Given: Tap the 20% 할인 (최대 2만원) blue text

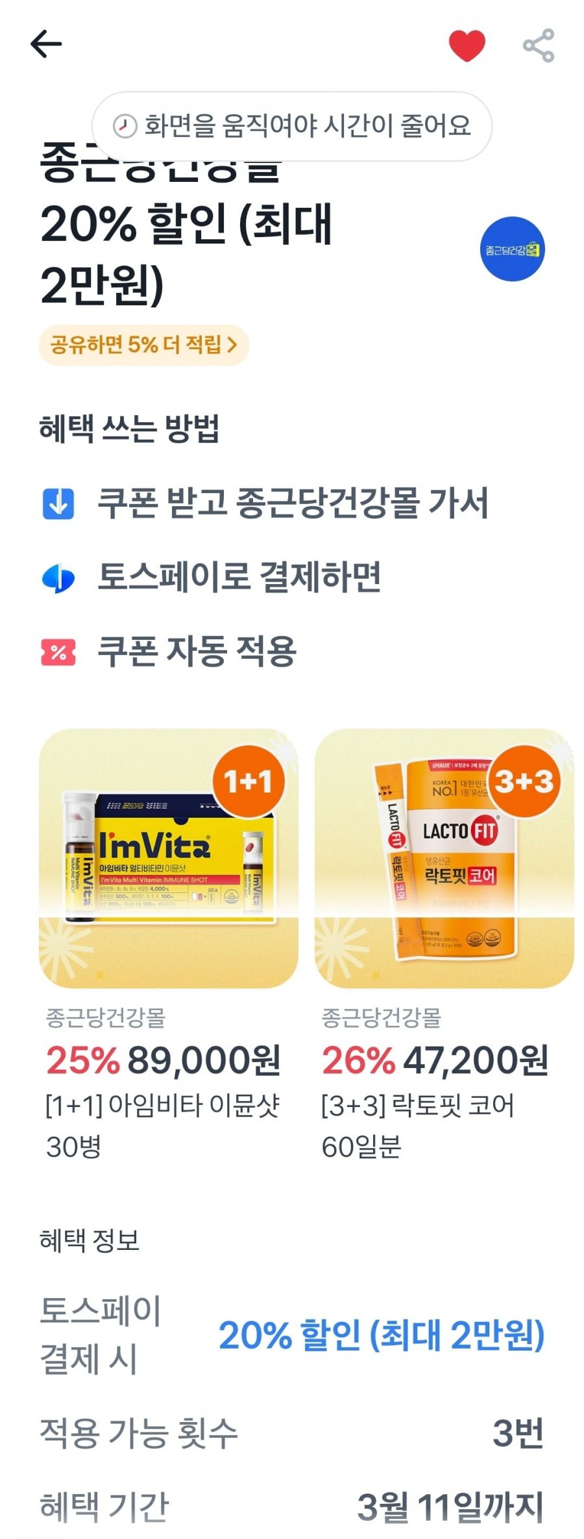Looking at the screenshot, I should tap(382, 1335).
